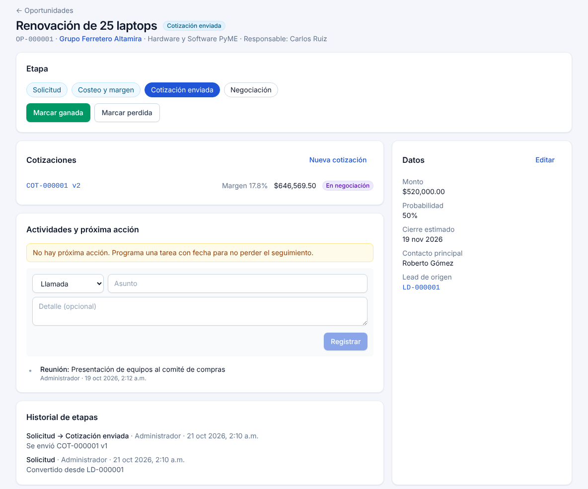Click the Renovación de 25 laptops title
This screenshot has height=489, width=588.
[x=86, y=25]
